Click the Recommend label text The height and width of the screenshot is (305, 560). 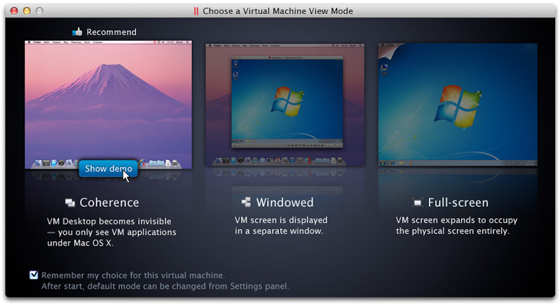click(x=111, y=32)
